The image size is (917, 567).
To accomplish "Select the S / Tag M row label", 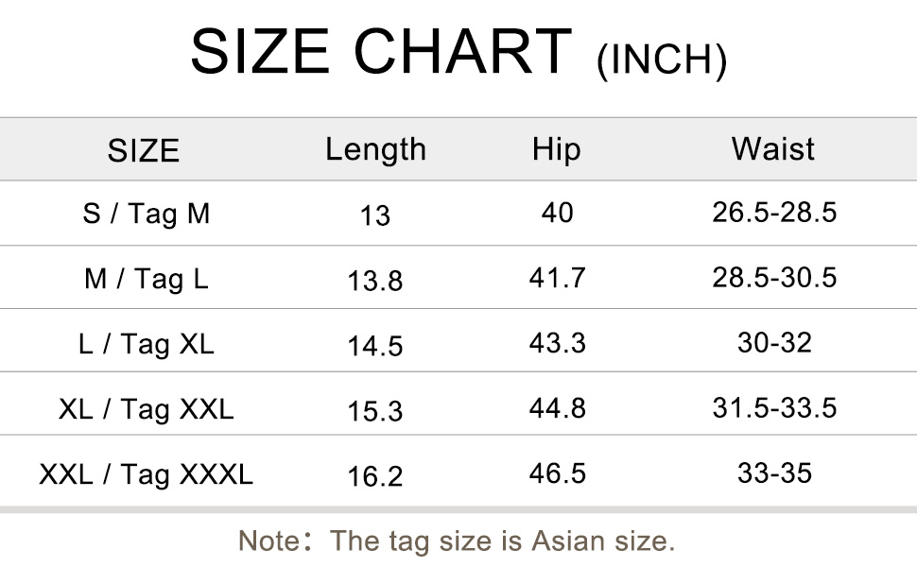I will [146, 214].
